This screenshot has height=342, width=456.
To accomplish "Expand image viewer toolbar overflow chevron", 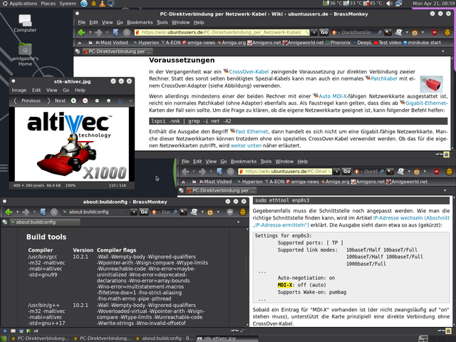I will (130, 100).
